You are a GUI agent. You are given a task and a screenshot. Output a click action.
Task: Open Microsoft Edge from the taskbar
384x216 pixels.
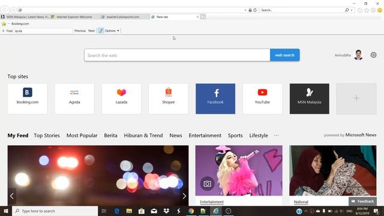[x=117, y=211]
